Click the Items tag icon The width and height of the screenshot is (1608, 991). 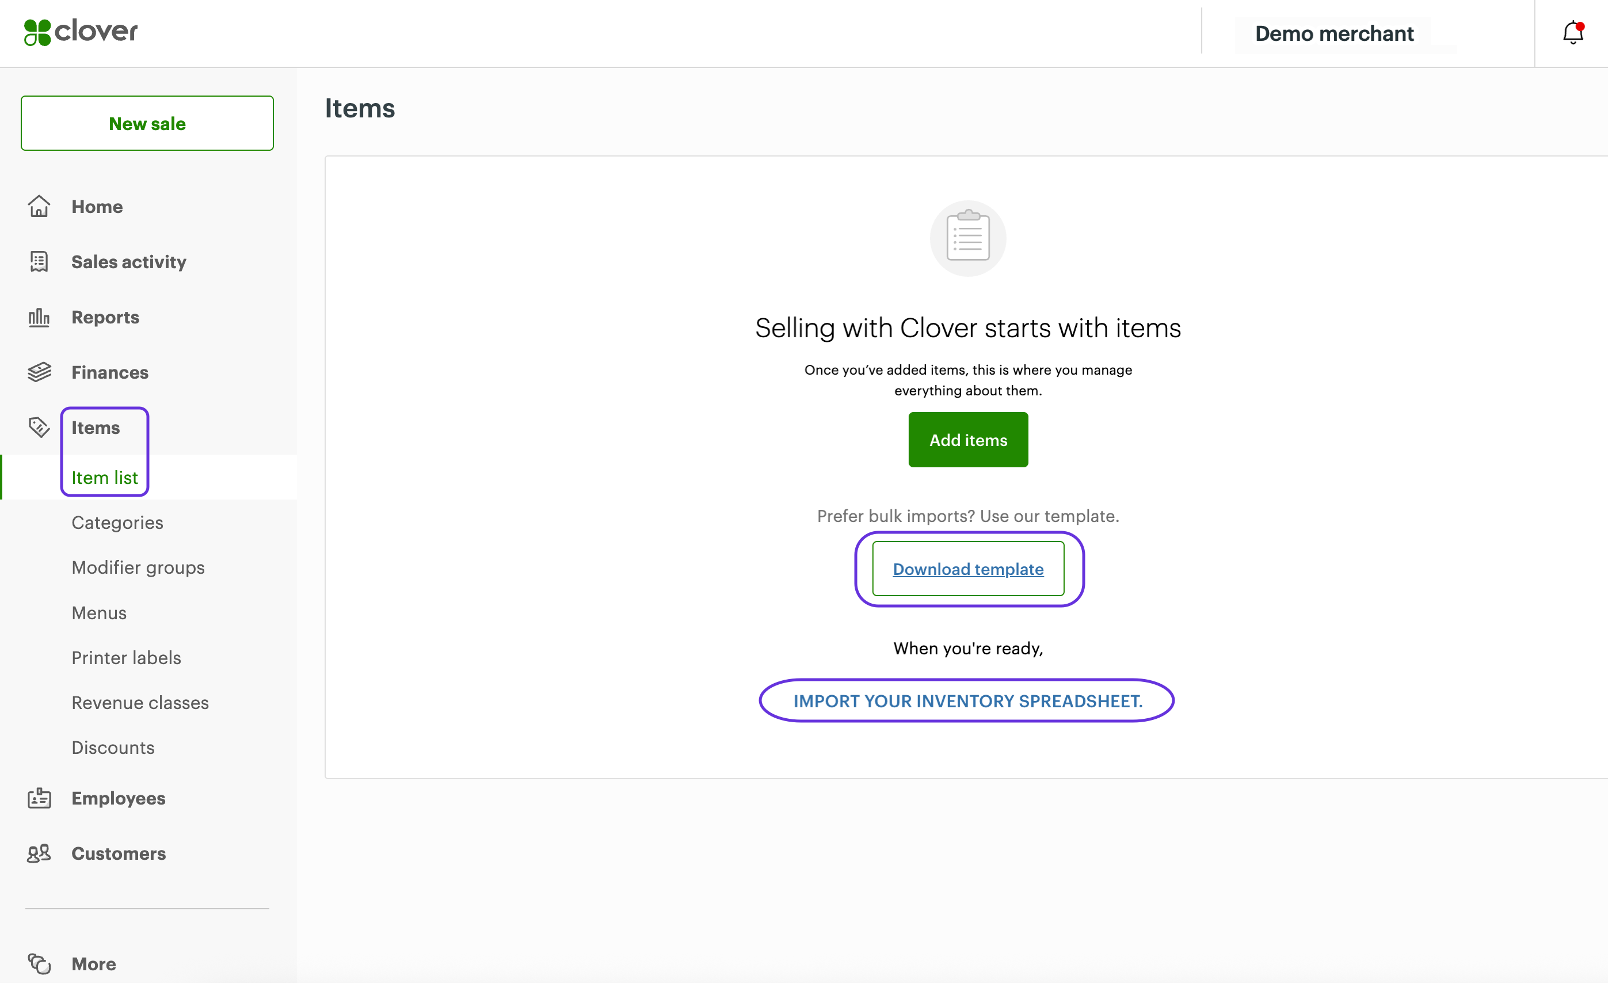(x=39, y=429)
